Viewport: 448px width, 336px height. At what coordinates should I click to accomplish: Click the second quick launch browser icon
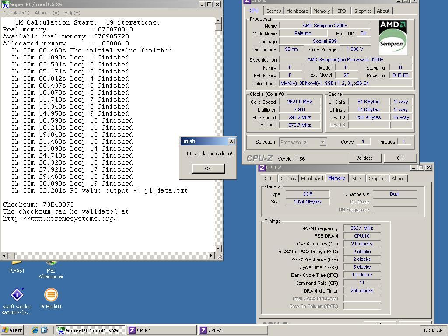[45, 330]
